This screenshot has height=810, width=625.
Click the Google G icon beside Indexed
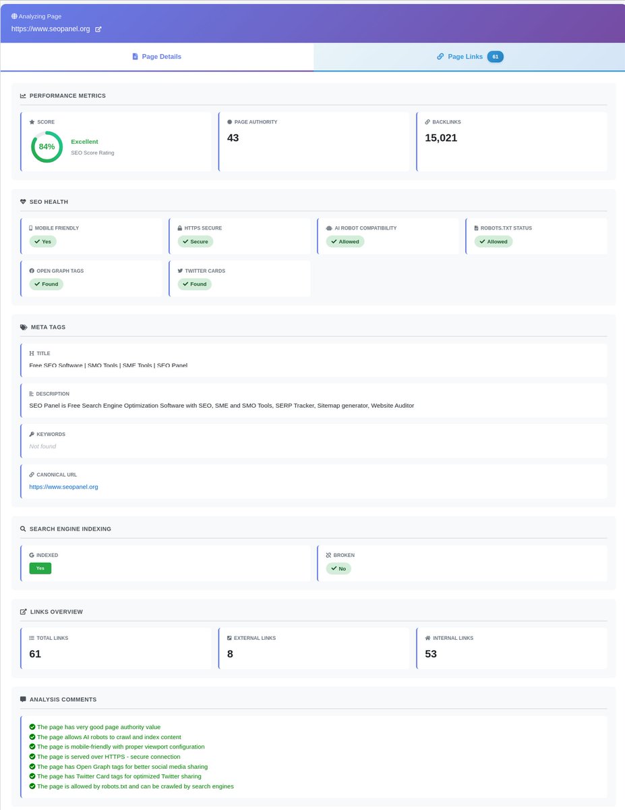pyautogui.click(x=32, y=555)
